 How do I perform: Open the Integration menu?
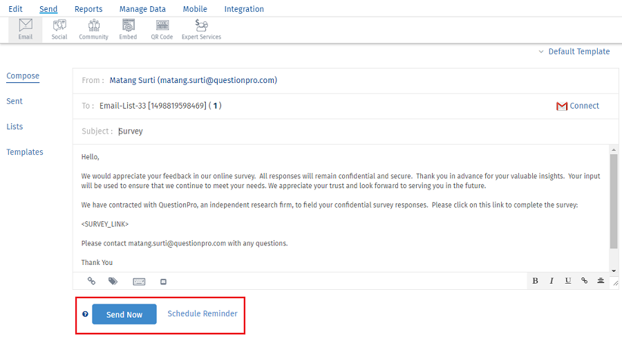click(244, 9)
